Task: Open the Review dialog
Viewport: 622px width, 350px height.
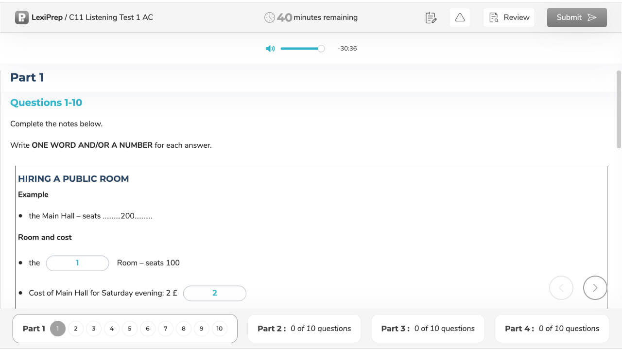Action: 509,17
